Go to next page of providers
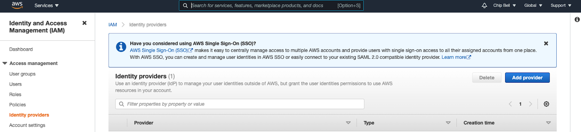 (x=531, y=104)
